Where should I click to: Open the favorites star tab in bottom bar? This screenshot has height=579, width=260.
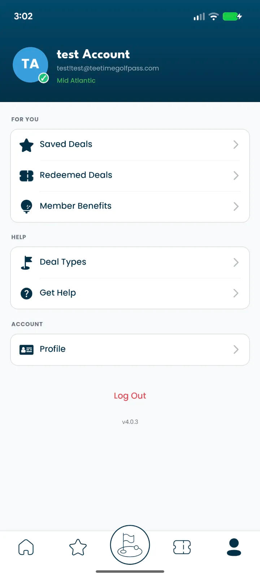coord(78,547)
